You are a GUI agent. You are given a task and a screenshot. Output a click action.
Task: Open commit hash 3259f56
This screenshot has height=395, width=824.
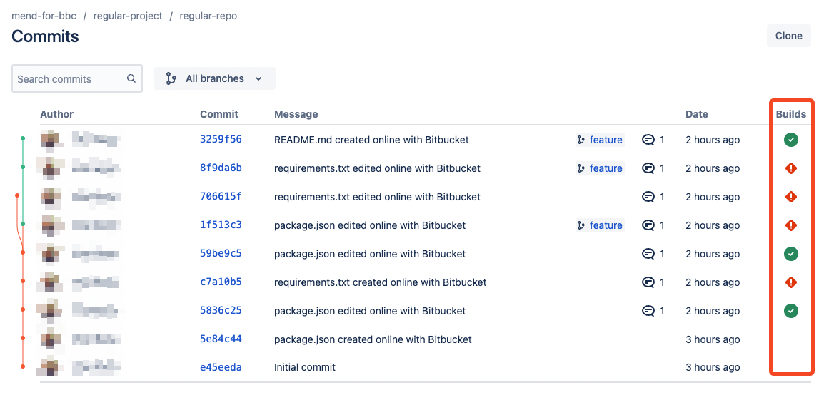[221, 140]
